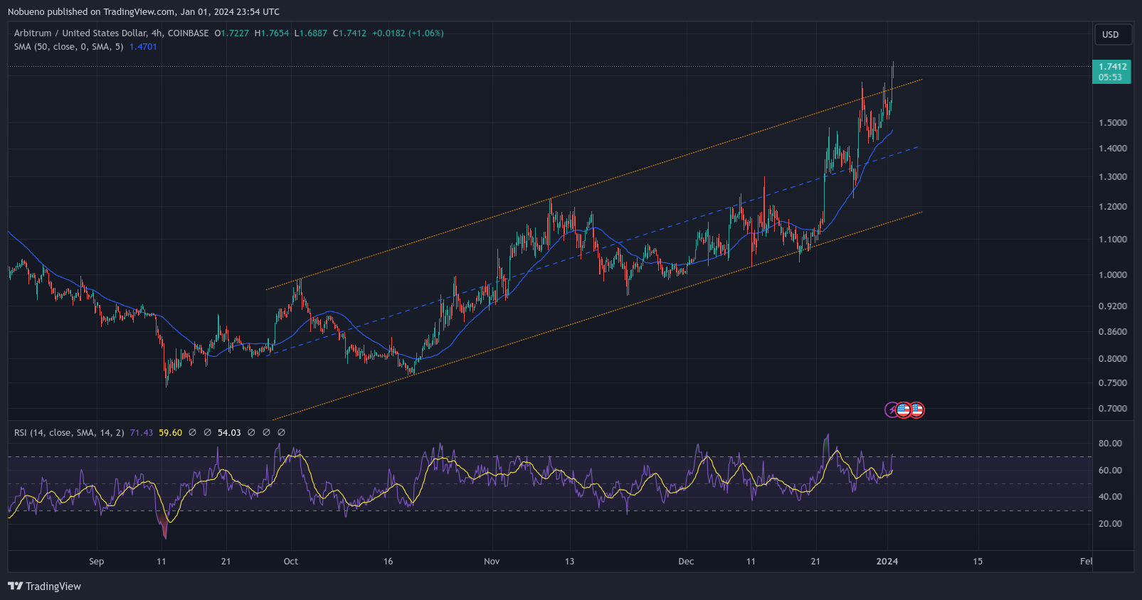The height and width of the screenshot is (600, 1142).
Task: Click the 0.8000 price axis label
Action: tap(1113, 359)
